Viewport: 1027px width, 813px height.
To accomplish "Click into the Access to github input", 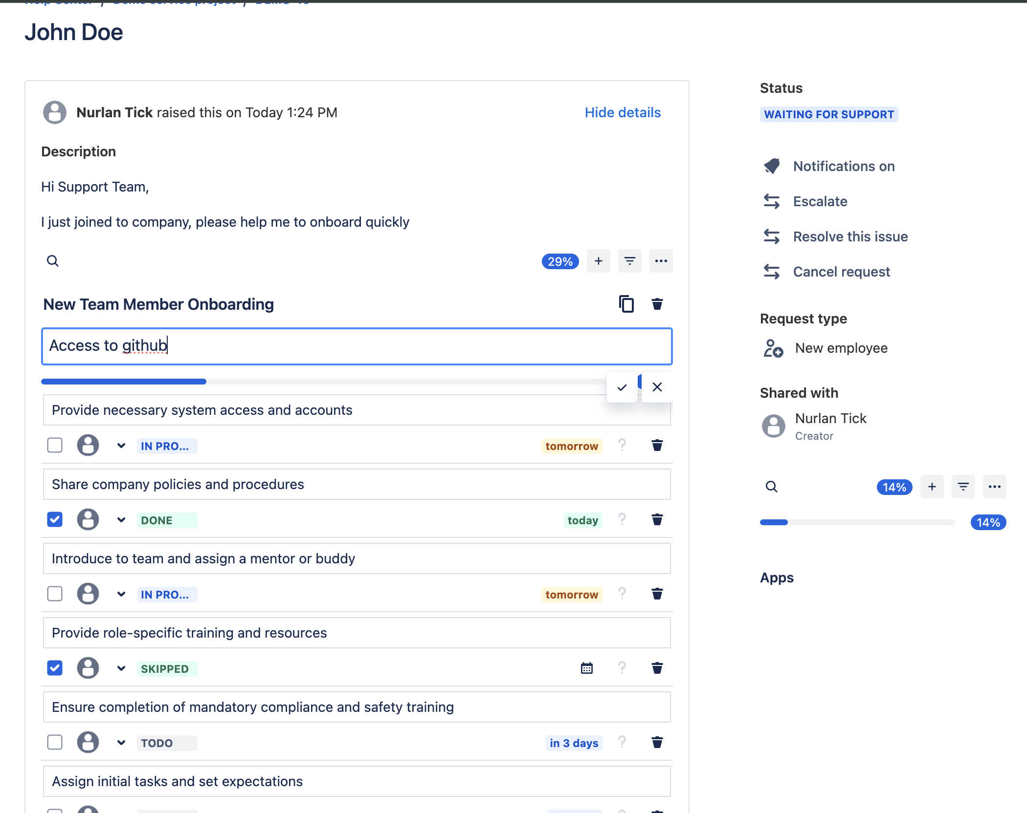I will [x=357, y=346].
